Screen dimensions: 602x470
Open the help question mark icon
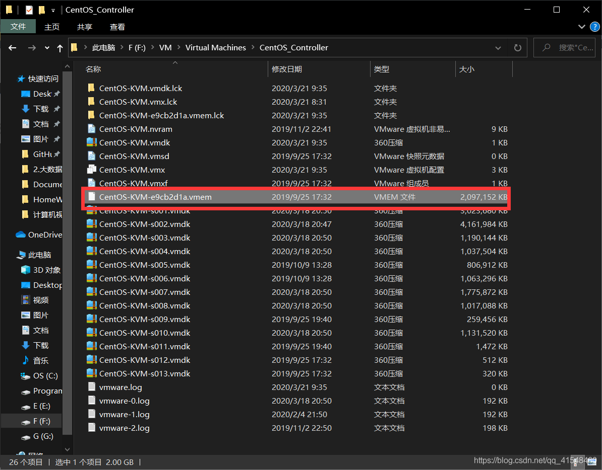594,27
